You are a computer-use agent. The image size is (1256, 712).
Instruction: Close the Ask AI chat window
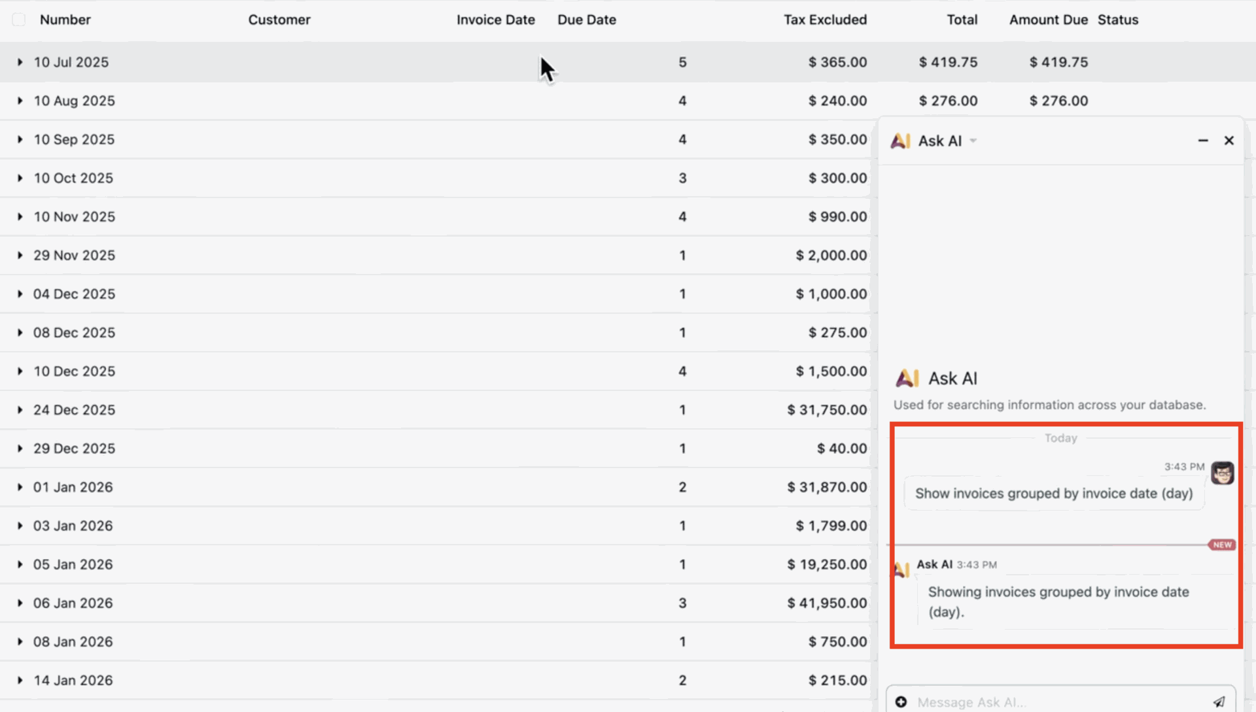pyautogui.click(x=1229, y=141)
